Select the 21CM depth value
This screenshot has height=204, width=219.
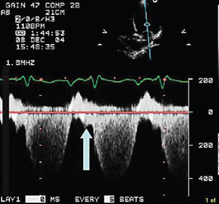55,13
